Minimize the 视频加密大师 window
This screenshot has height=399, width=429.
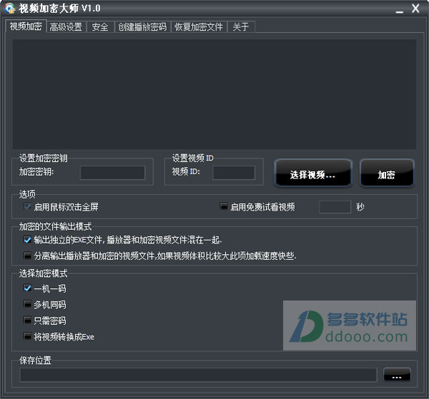click(400, 10)
